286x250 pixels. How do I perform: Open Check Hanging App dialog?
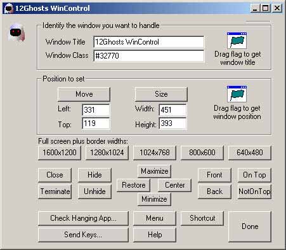pyautogui.click(x=83, y=218)
